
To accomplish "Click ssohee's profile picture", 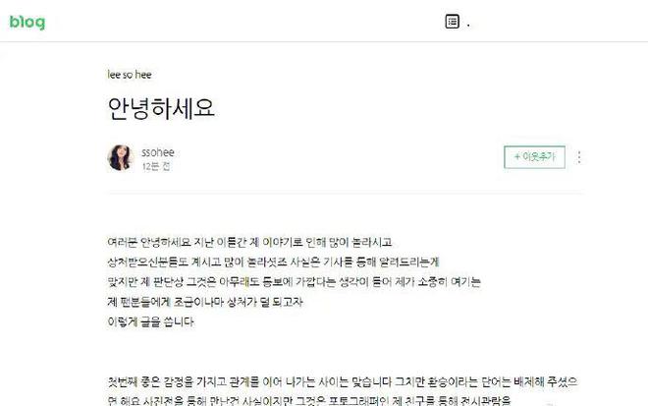I will 120,157.
